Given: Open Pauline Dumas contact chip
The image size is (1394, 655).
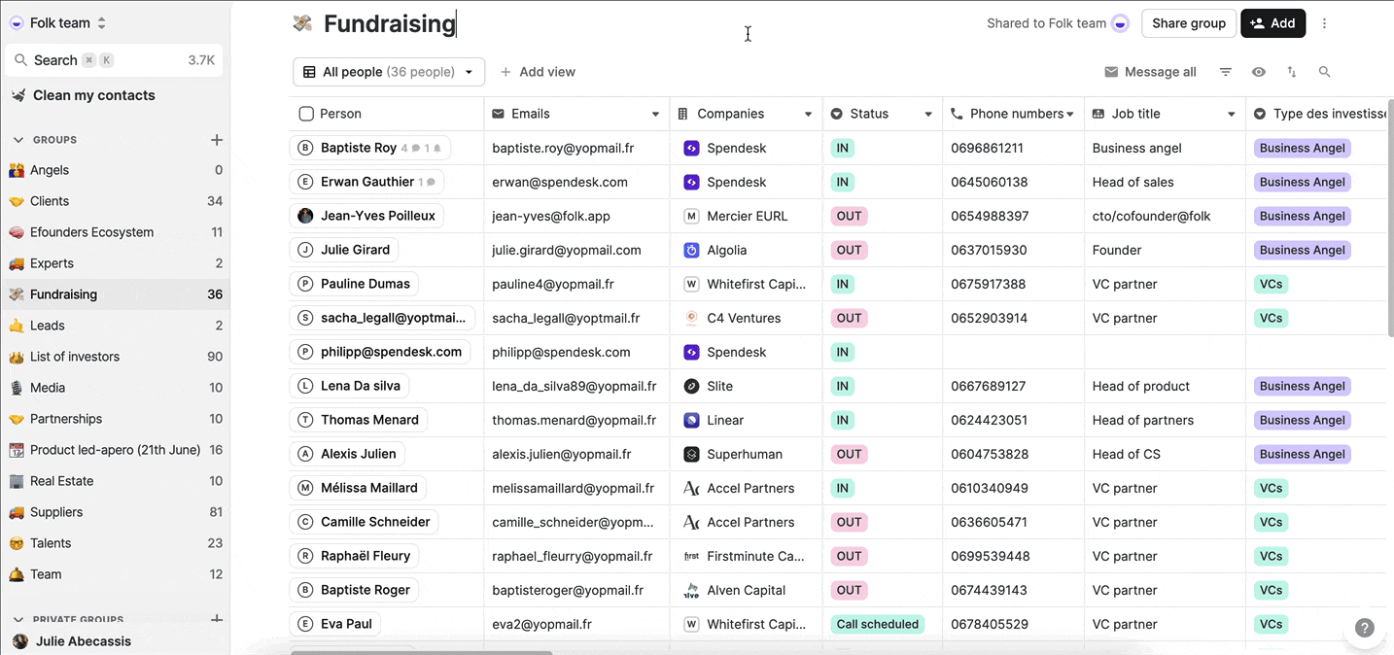Looking at the screenshot, I should (x=355, y=284).
